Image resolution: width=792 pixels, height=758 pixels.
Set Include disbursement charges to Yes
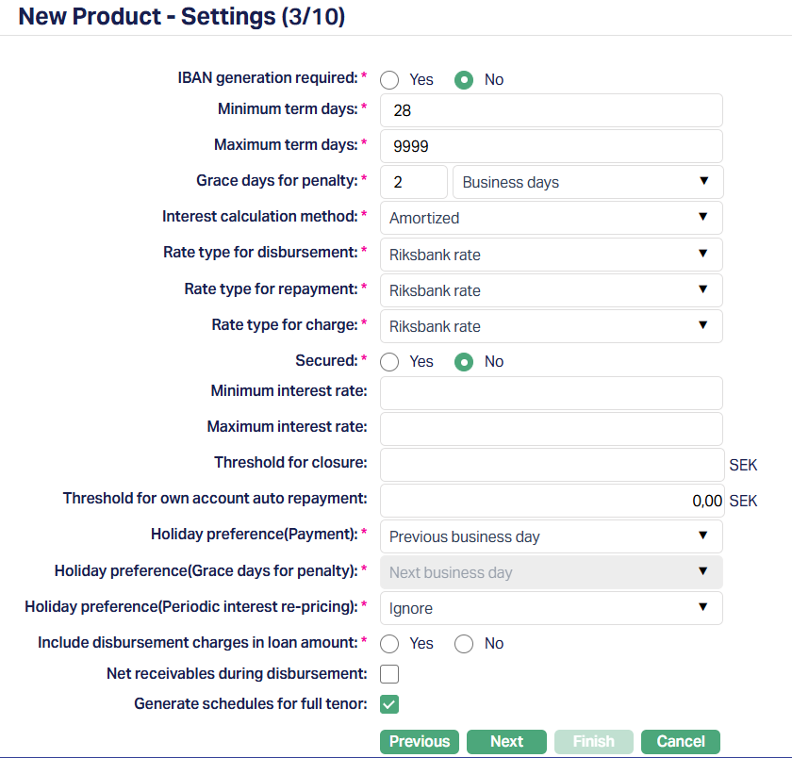389,644
